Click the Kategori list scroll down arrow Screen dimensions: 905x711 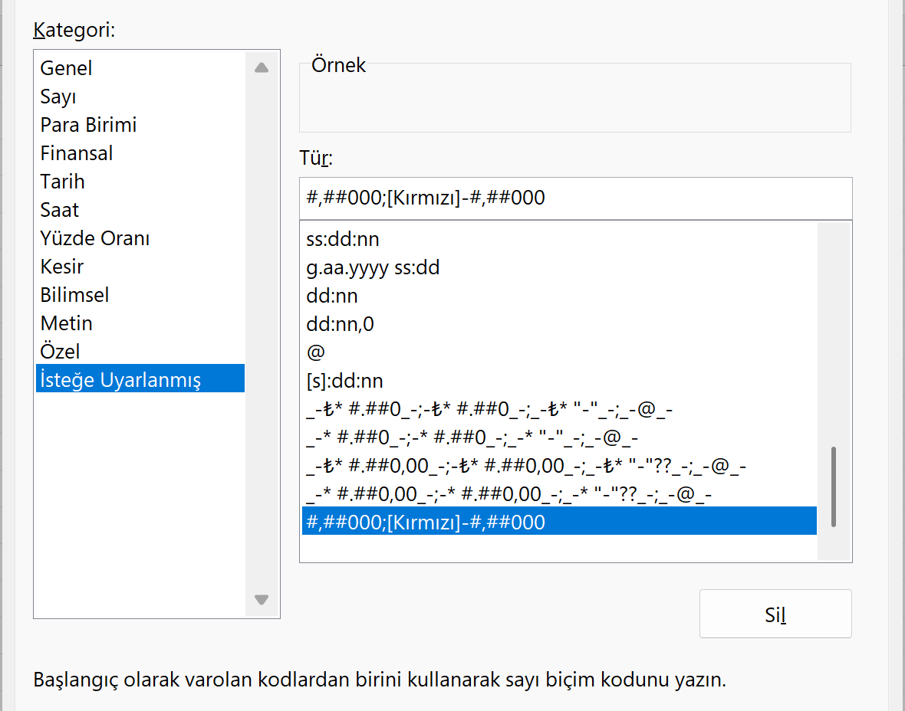pyautogui.click(x=262, y=600)
